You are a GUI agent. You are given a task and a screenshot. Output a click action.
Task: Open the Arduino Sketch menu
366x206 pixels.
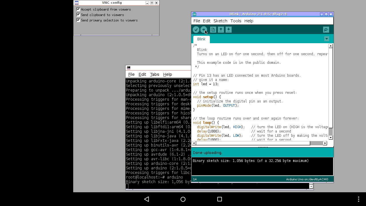[x=220, y=21]
